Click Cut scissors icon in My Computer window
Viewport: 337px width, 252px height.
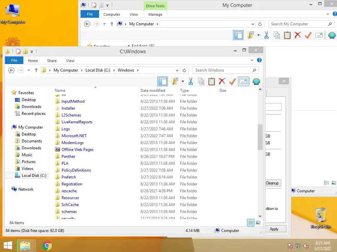266,35
